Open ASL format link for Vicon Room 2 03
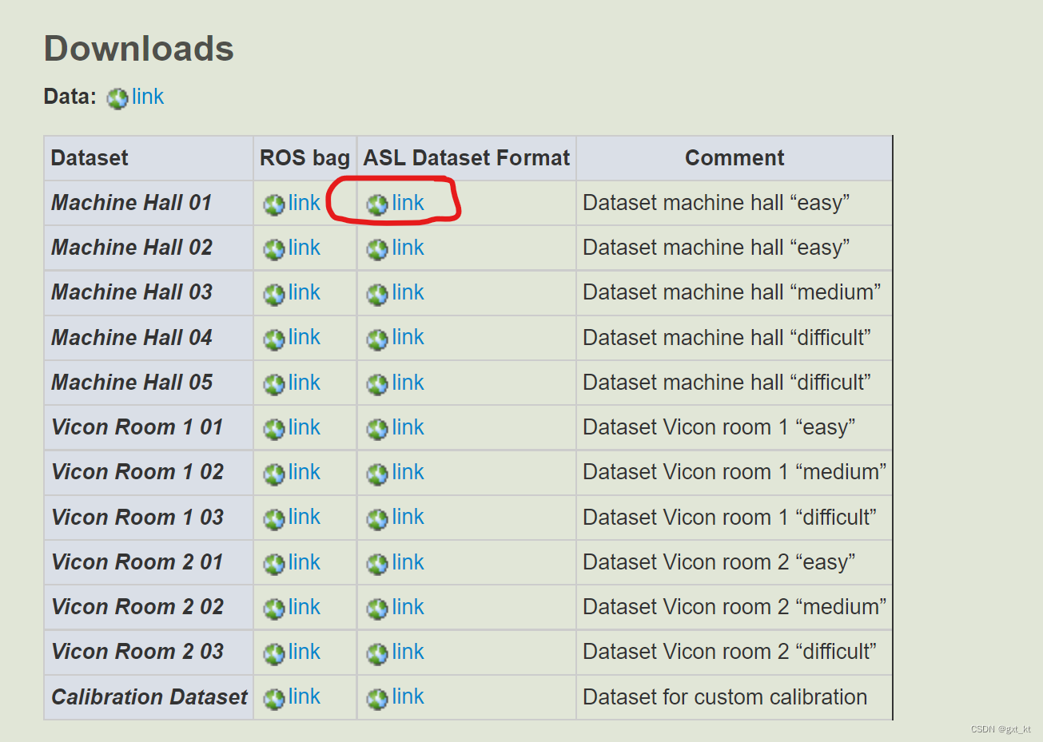Viewport: 1043px width, 742px height. click(408, 652)
